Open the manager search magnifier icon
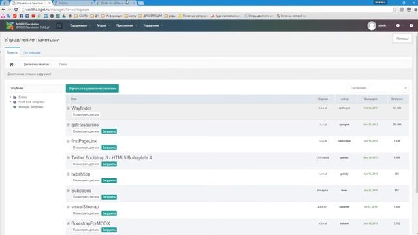The height and width of the screenshot is (235, 418). 59,25
